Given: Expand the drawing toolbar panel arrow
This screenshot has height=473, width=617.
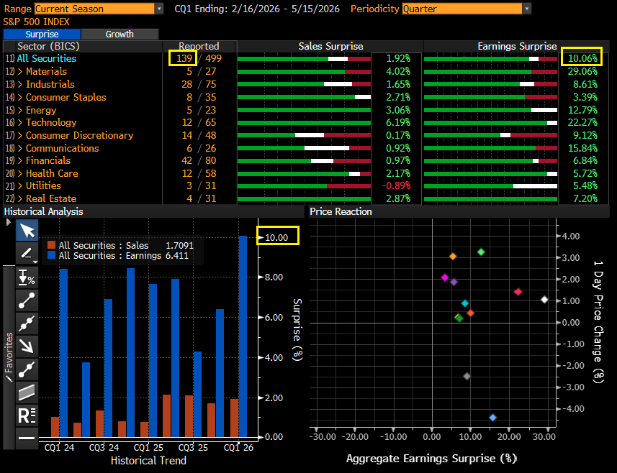Looking at the screenshot, I should coord(8,223).
